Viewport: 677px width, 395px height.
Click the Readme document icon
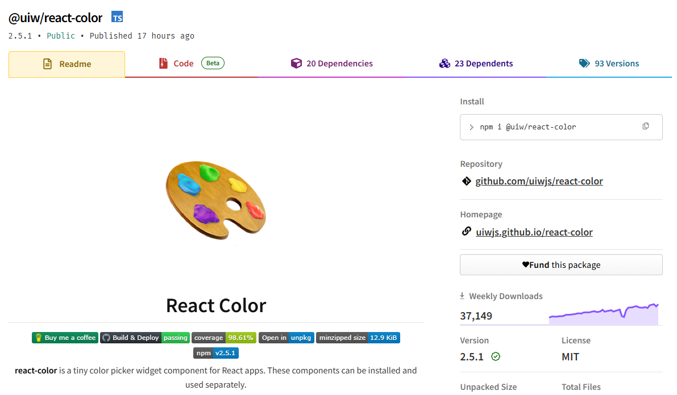(48, 64)
